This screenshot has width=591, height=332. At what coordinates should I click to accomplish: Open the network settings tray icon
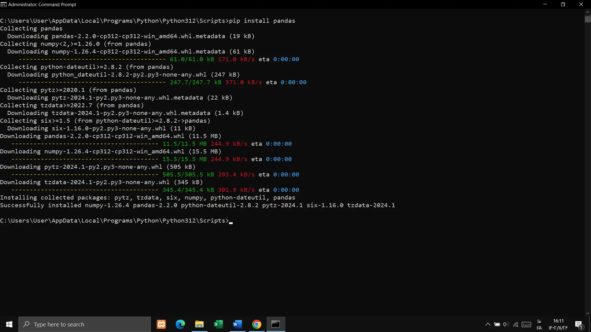tap(516, 324)
